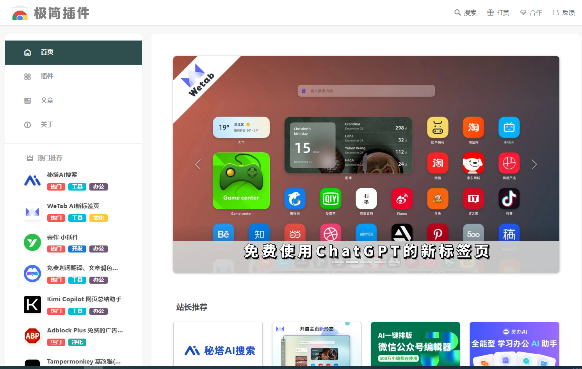This screenshot has width=582, height=369.
Task: Click 合作 text in header
Action: point(536,12)
